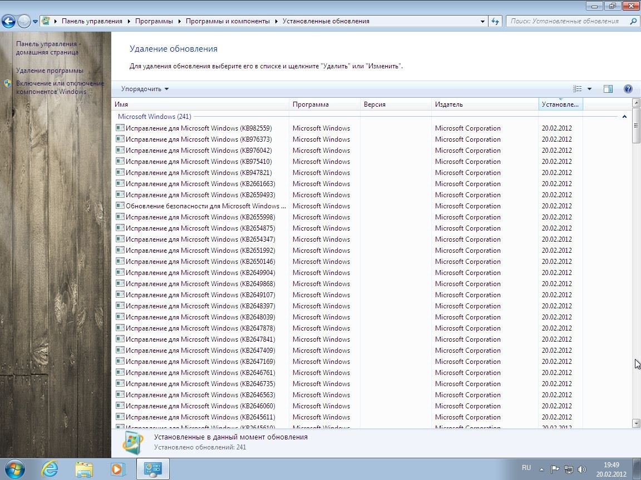The image size is (641, 480).
Task: Open 'Панель управления - домашняя страница' link
Action: [x=48, y=48]
